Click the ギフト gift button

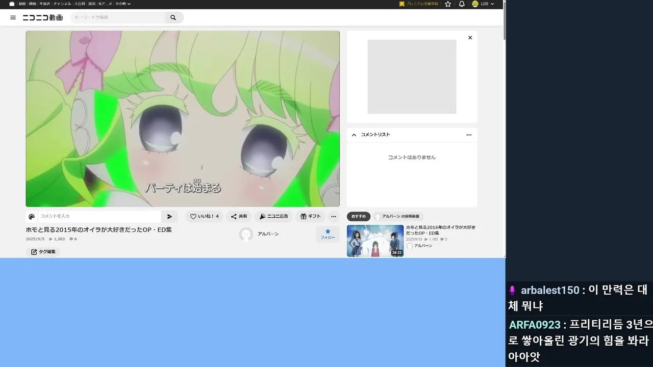pyautogui.click(x=310, y=216)
